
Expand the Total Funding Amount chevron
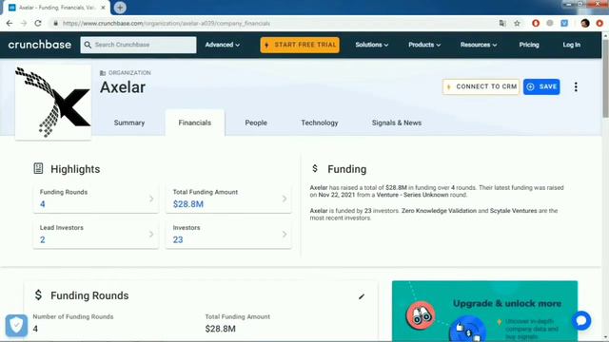click(285, 199)
